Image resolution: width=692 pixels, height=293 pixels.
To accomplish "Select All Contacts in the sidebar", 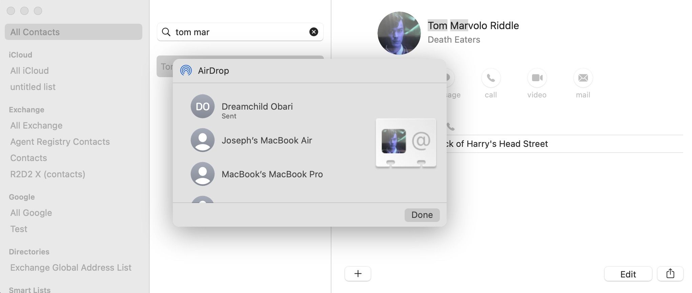I will click(x=74, y=32).
